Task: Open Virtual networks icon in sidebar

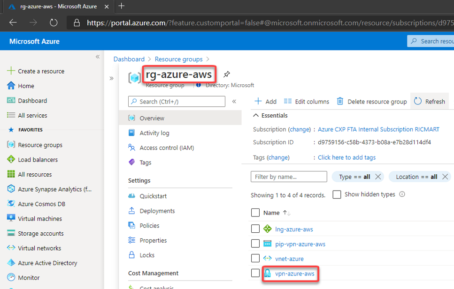Action: (11, 248)
